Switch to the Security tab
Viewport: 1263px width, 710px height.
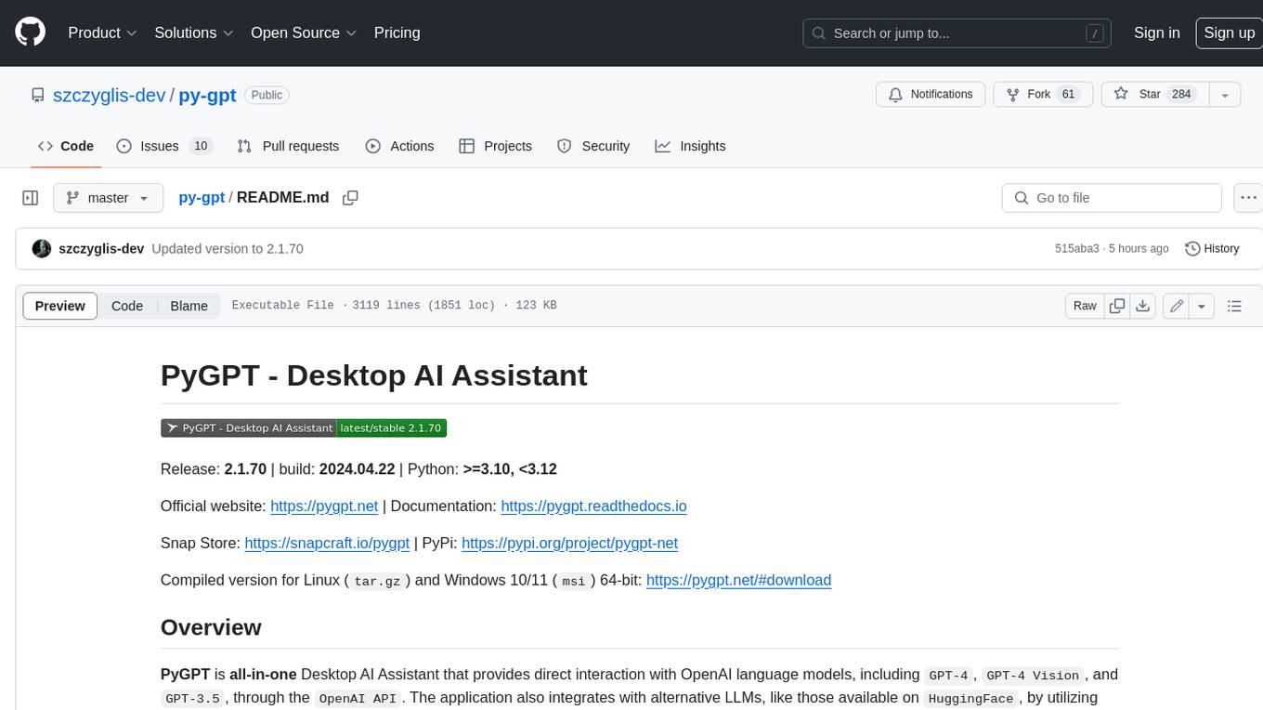pos(593,146)
